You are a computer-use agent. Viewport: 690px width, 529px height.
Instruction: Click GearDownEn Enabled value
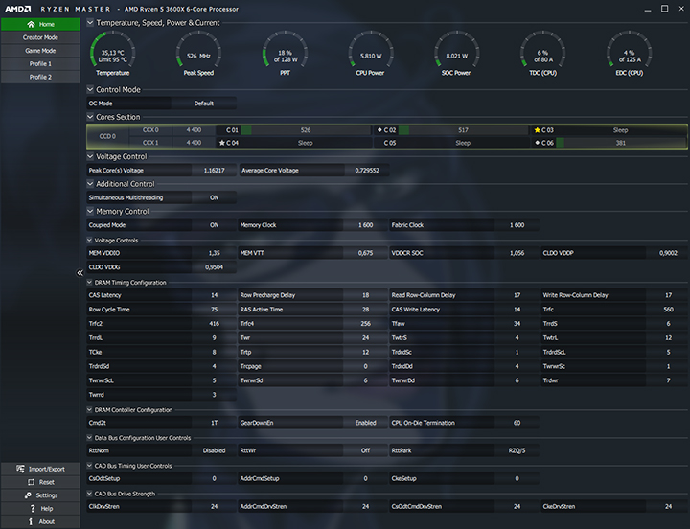coord(366,423)
